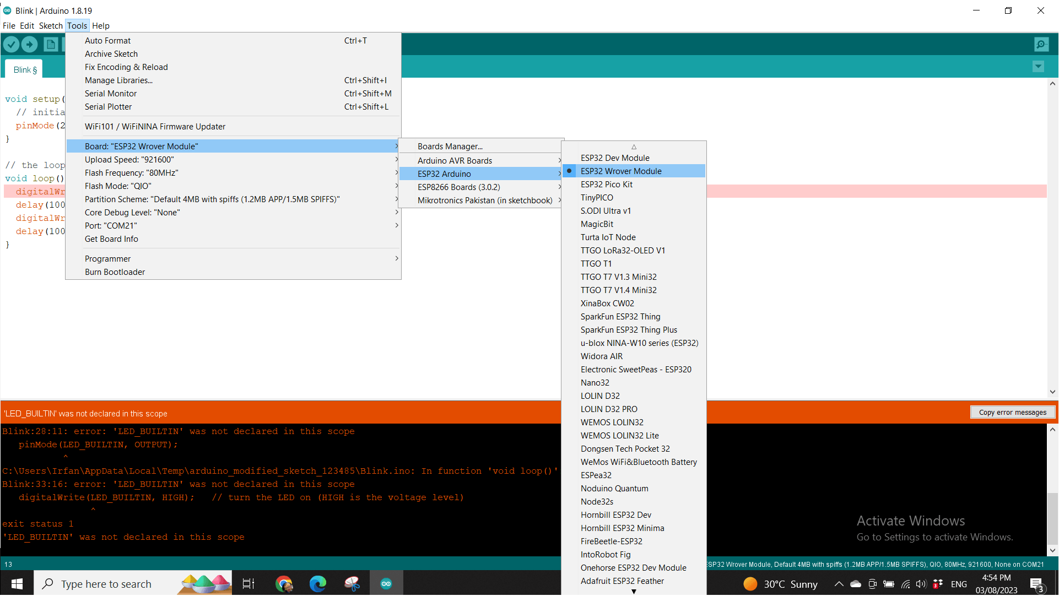Screen dimensions: 1059x596
Task: Click the Copy error messages button
Action: point(1013,413)
